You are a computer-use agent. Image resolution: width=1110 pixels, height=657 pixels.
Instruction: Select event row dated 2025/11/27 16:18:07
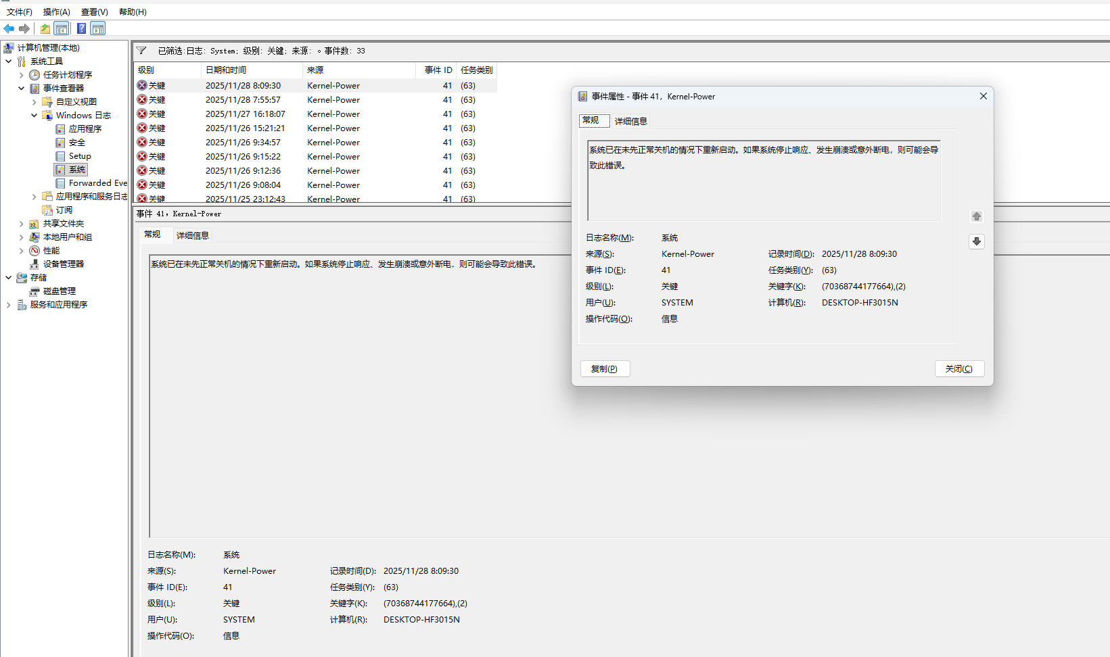[316, 114]
